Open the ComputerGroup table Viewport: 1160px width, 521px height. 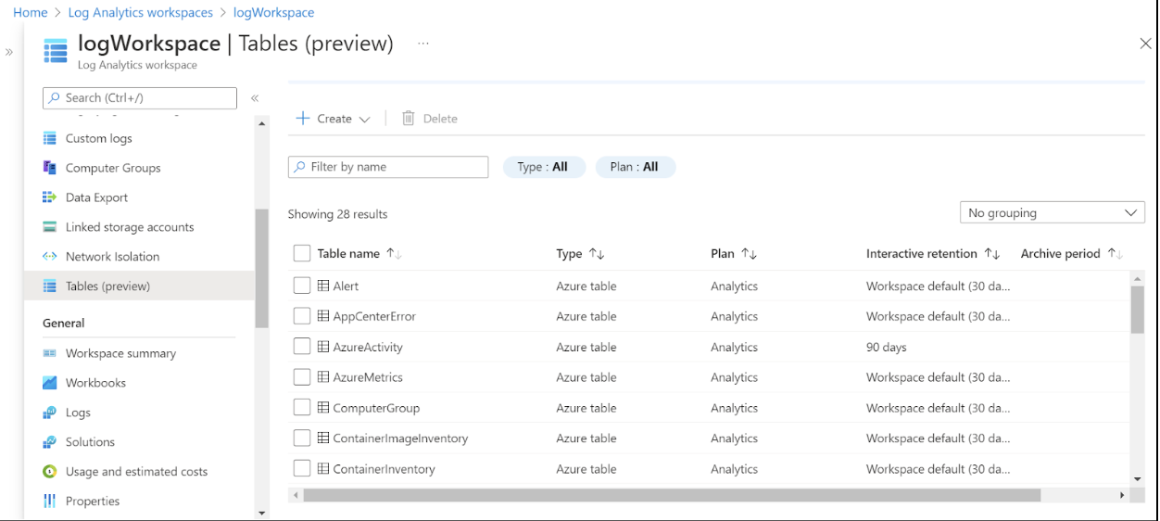point(376,408)
